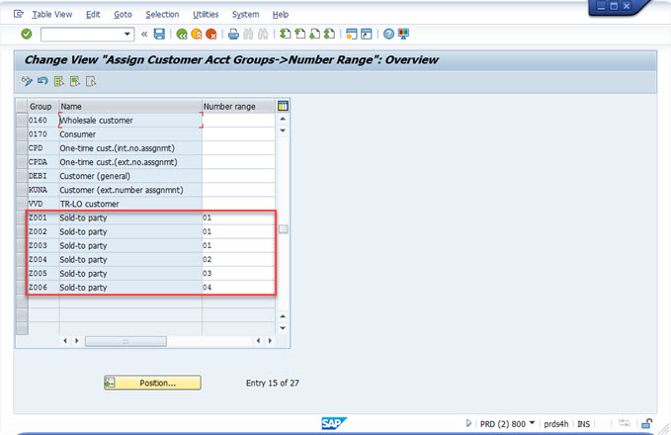This screenshot has width=671, height=435.
Task: Click the Number range column header
Action: (238, 106)
